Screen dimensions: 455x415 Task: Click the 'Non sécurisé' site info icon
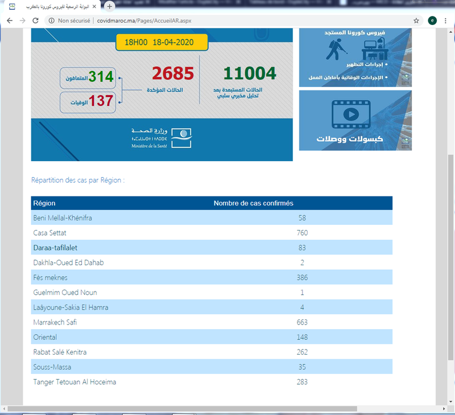pos(51,20)
